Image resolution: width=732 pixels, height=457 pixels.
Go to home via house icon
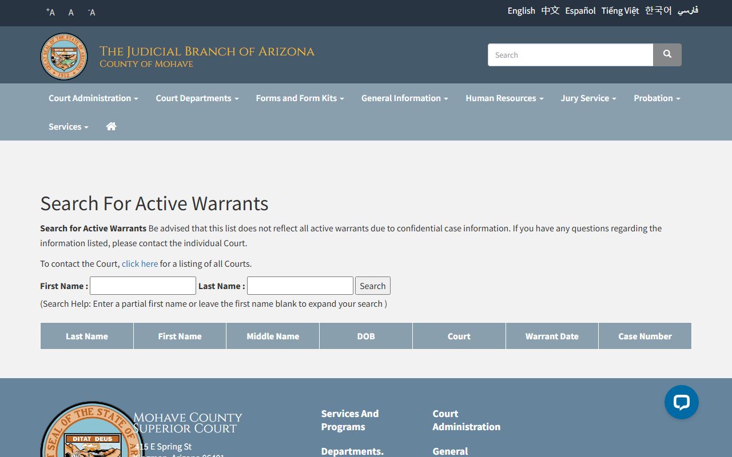click(112, 126)
